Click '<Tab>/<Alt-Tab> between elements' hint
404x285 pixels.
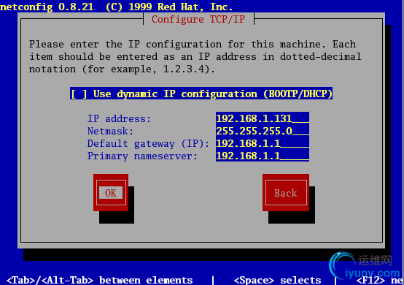tap(100, 280)
